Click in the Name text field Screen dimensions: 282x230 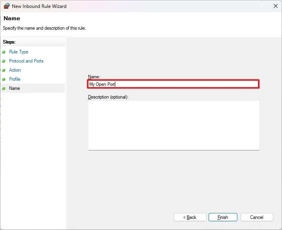174,84
